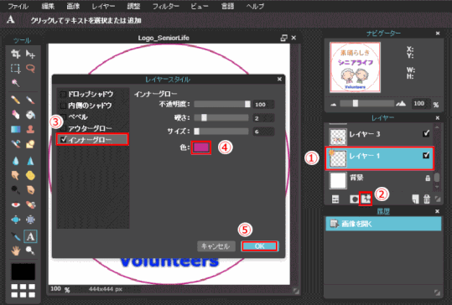
Task: Add a layer mask in the Layers panel
Action: pos(354,199)
